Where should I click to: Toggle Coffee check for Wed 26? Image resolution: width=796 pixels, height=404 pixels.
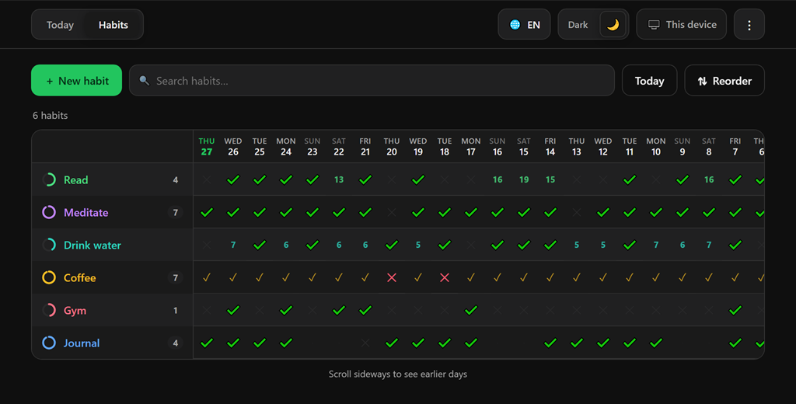233,277
